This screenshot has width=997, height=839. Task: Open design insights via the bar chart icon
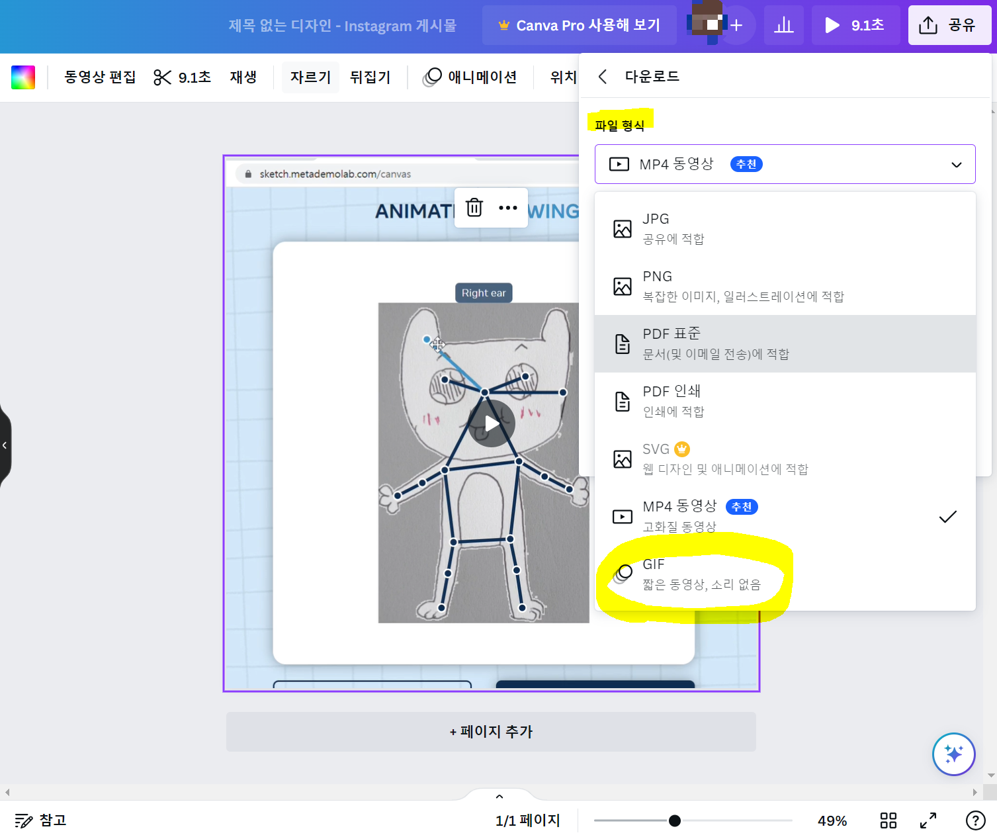[783, 25]
